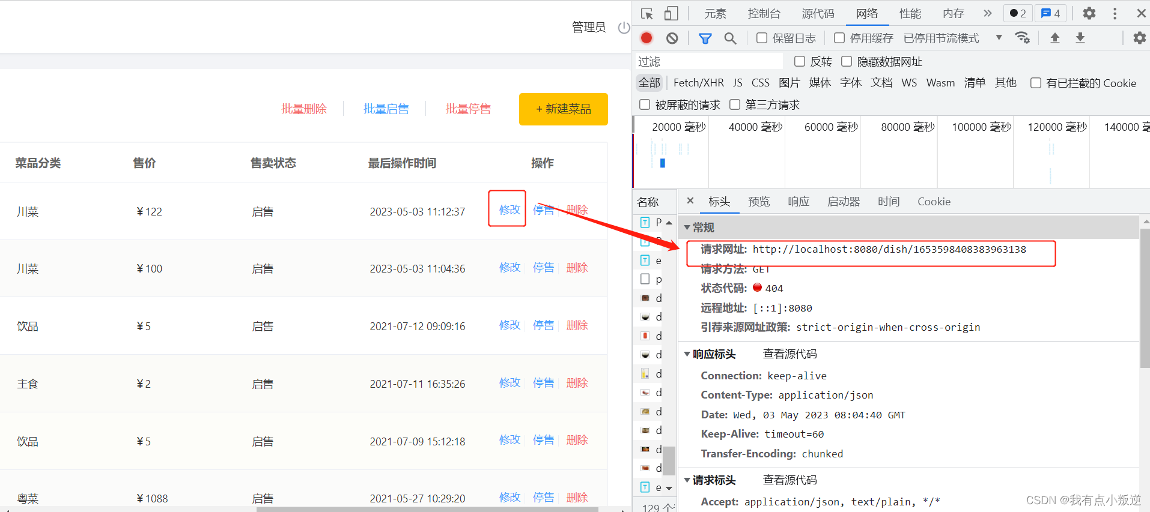Open network conditions wifi icon
The height and width of the screenshot is (512, 1150).
(x=1022, y=38)
